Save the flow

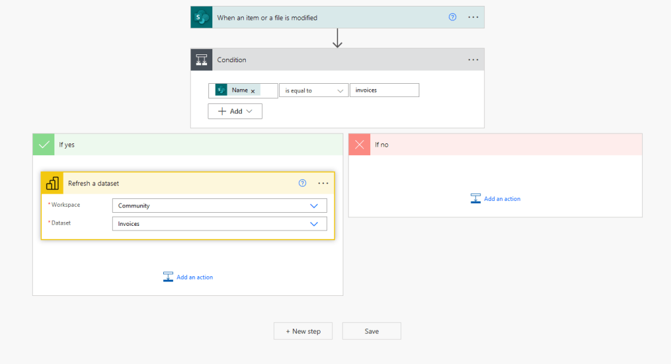tap(372, 331)
